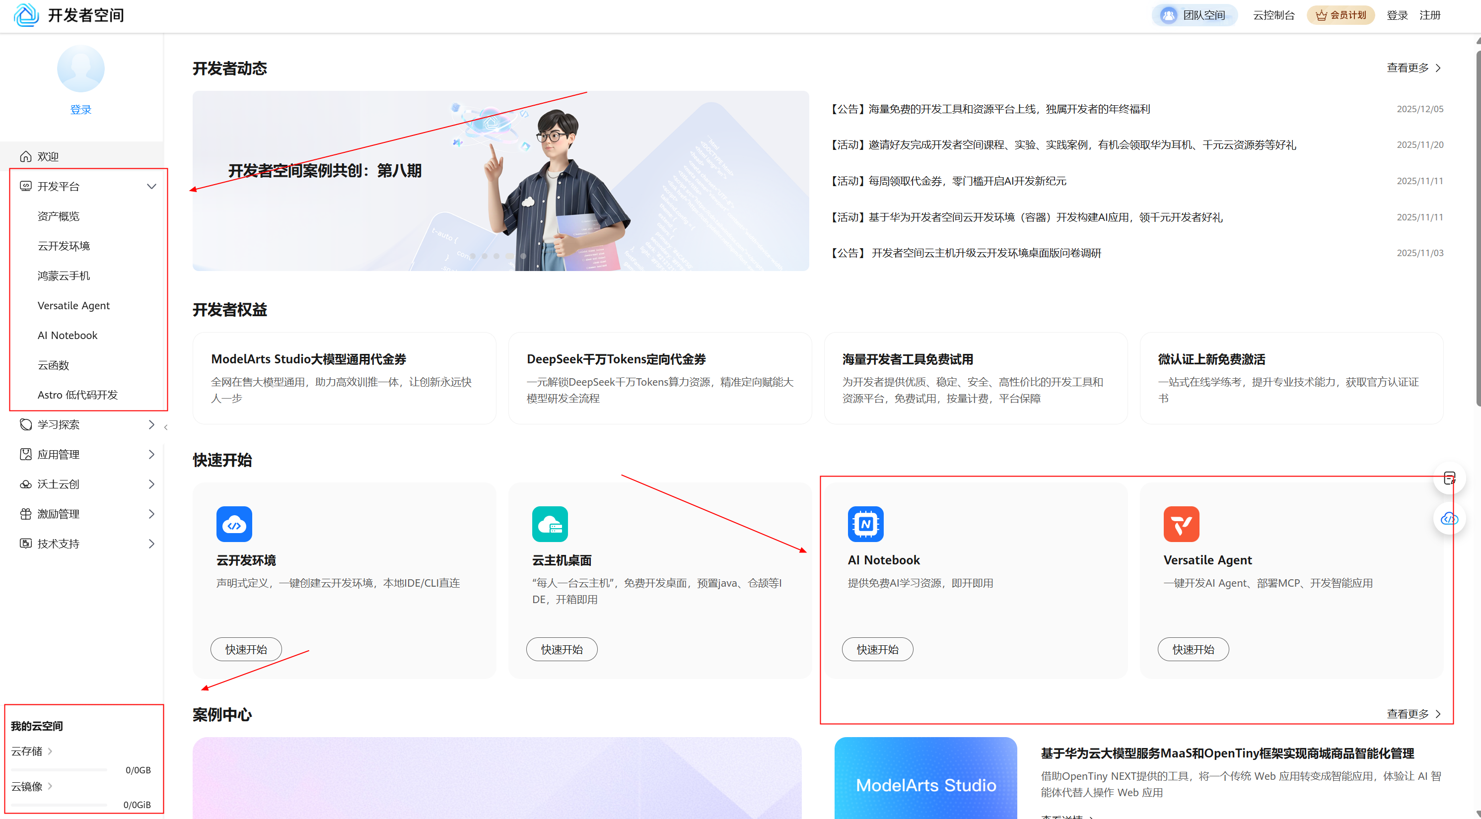Expand the 学习探索 menu section

pos(151,424)
